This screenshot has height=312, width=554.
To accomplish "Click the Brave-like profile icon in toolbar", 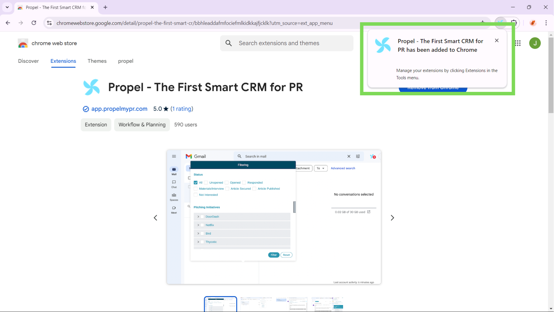I will coord(533,23).
